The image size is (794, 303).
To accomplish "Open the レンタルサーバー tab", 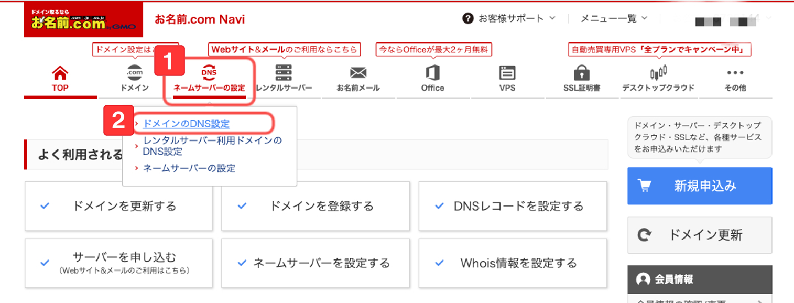I will pos(284,79).
